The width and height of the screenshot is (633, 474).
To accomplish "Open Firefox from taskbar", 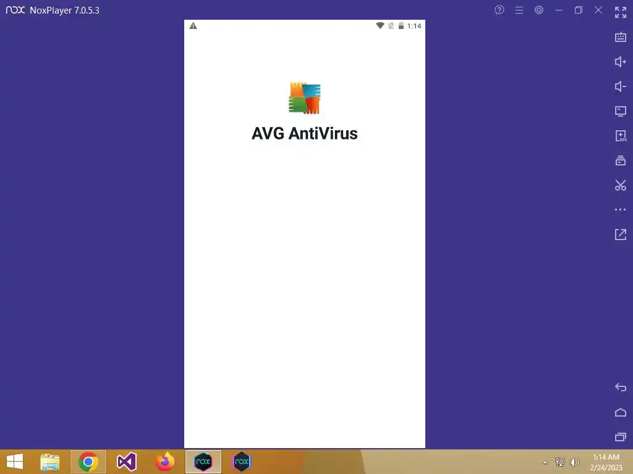I will 164,462.
